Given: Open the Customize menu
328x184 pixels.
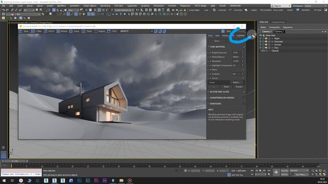Looking at the screenshot, I should tap(132, 6).
